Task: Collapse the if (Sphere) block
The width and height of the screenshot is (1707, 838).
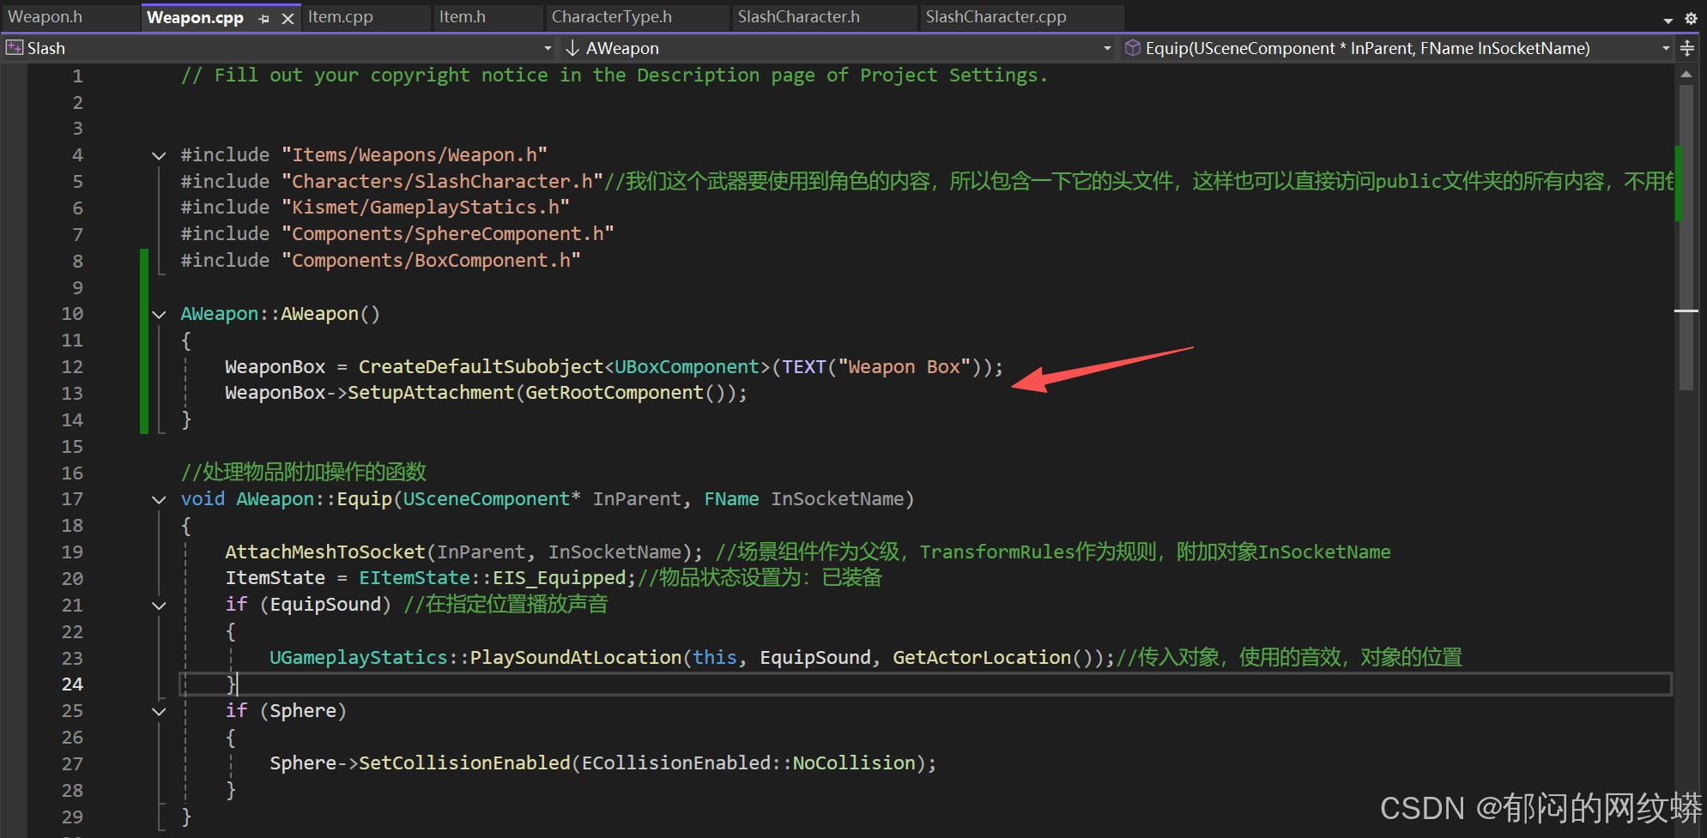Action: [159, 711]
